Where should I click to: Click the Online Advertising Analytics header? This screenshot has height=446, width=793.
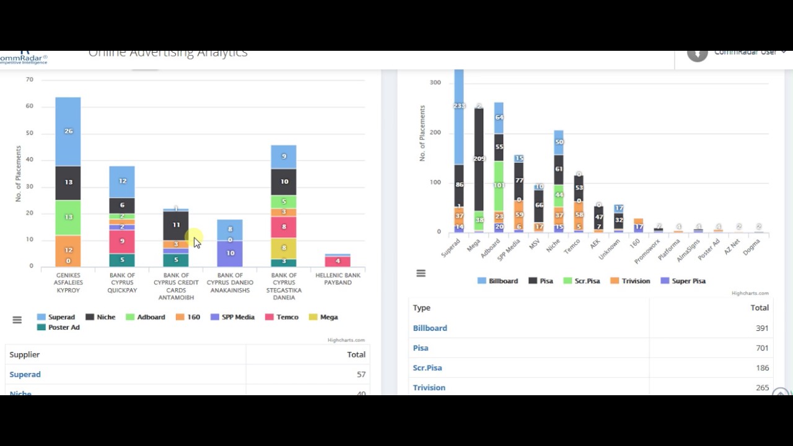pyautogui.click(x=167, y=53)
